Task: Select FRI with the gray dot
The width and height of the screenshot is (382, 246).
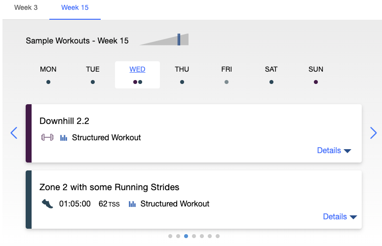Action: click(227, 75)
